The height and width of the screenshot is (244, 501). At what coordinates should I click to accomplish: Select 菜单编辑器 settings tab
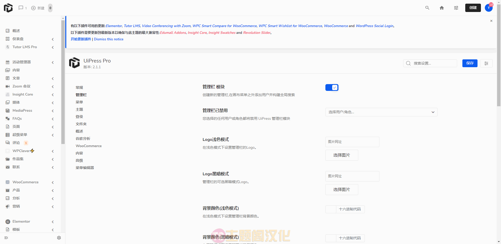(85, 168)
